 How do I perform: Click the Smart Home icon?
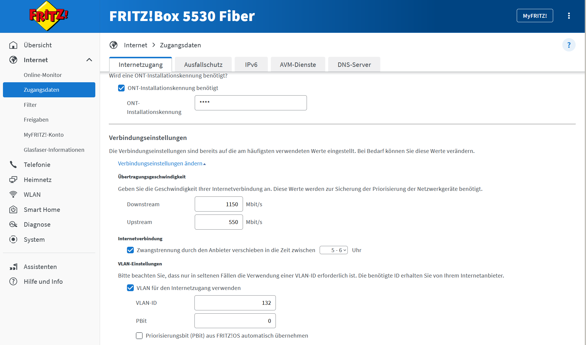coord(13,209)
